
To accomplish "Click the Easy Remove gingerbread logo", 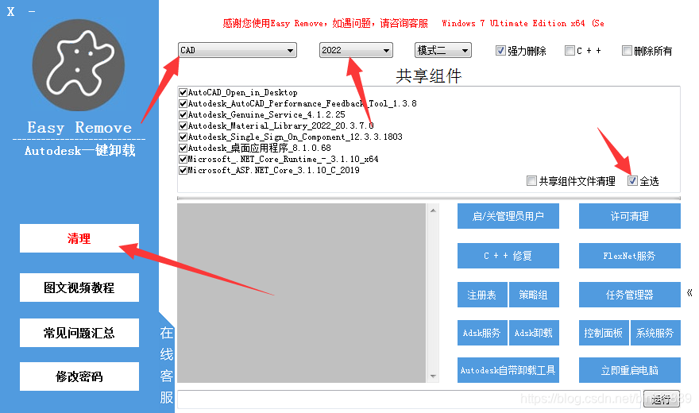I will (79, 65).
